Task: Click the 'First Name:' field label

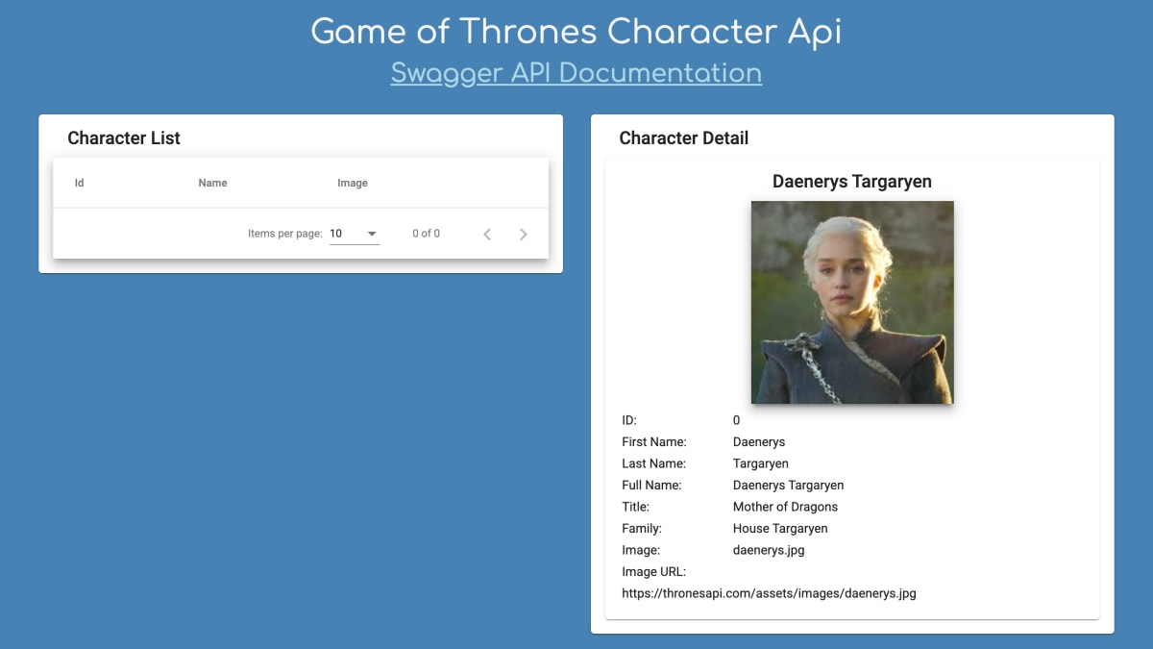Action: [654, 442]
